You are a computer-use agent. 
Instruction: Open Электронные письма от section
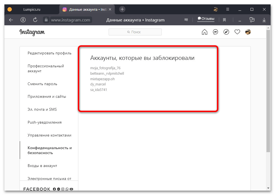50,179
